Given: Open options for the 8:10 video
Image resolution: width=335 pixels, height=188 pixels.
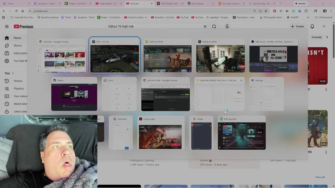Looking at the screenshot, I should [x=326, y=152].
